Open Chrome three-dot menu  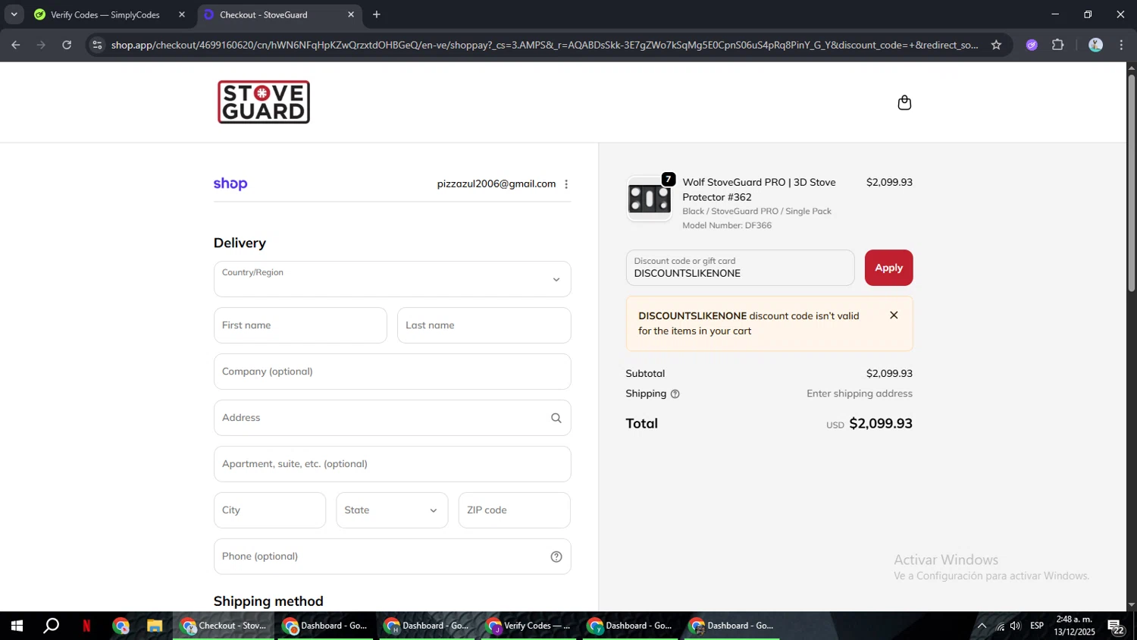[x=1121, y=45]
